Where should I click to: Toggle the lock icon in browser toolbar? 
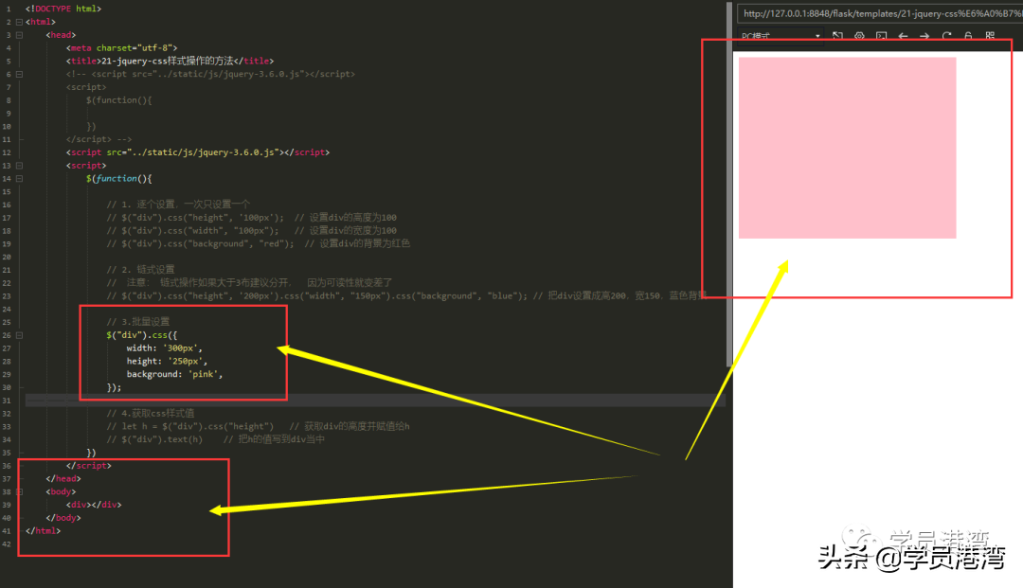coord(968,36)
